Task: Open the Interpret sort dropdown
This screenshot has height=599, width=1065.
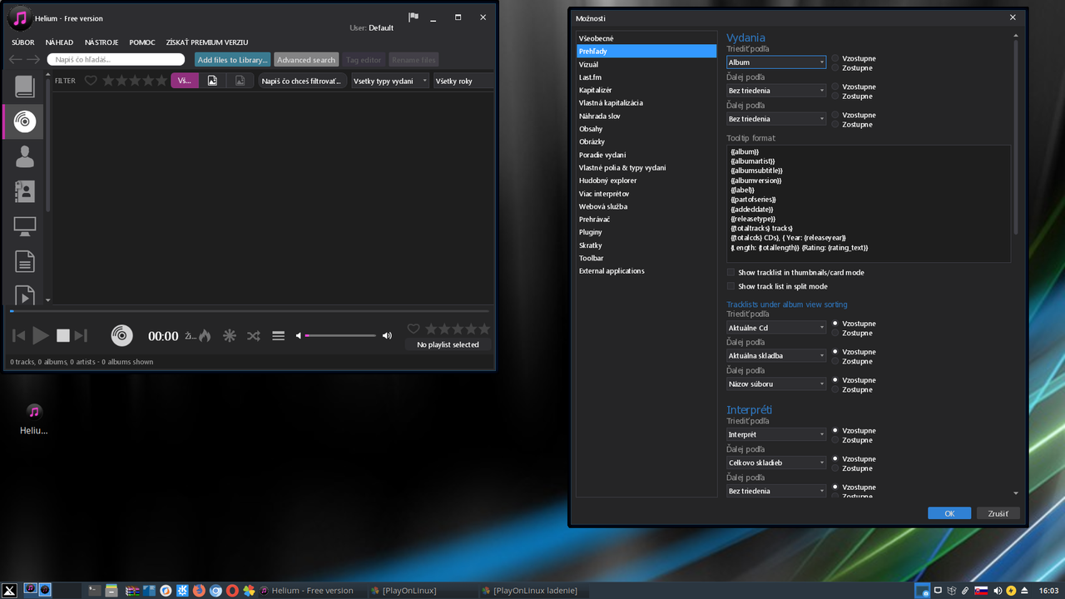Action: click(776, 434)
